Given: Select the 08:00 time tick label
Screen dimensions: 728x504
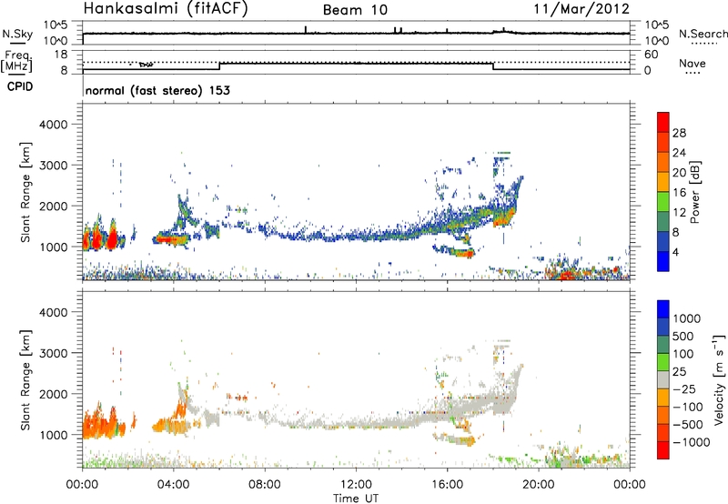Looking at the screenshot, I should 265,485.
